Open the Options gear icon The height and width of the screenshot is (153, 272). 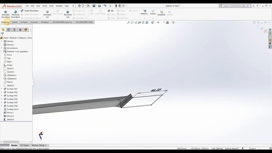(123, 6)
